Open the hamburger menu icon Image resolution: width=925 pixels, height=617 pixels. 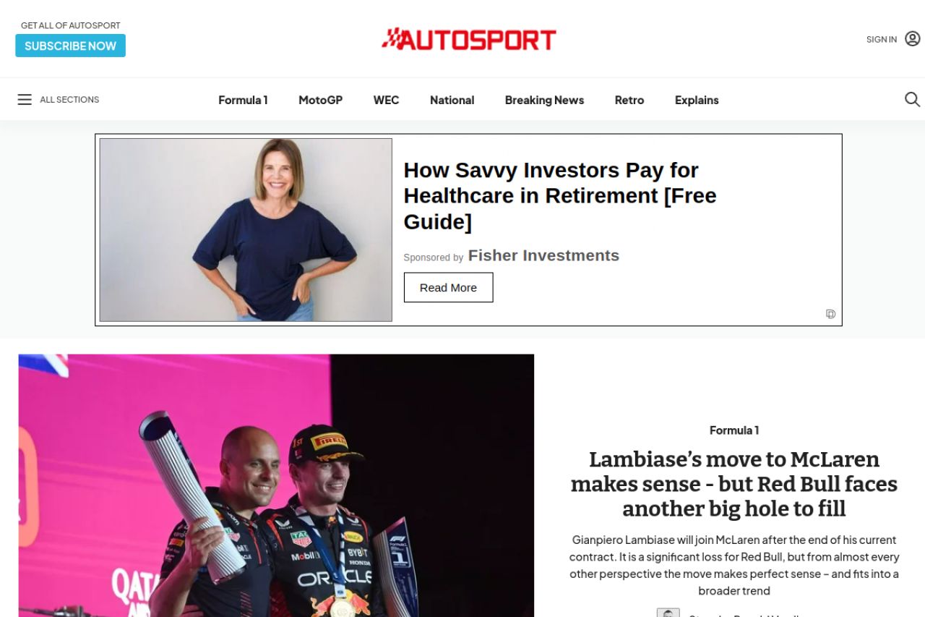(25, 100)
